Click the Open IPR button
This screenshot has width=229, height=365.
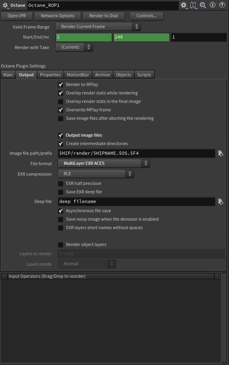(17, 16)
